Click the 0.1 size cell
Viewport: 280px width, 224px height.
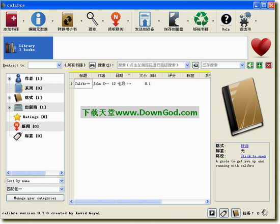coord(148,84)
